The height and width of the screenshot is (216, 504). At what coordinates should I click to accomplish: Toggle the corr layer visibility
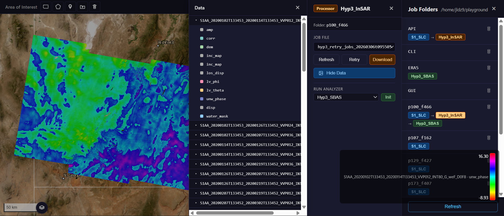point(202,38)
